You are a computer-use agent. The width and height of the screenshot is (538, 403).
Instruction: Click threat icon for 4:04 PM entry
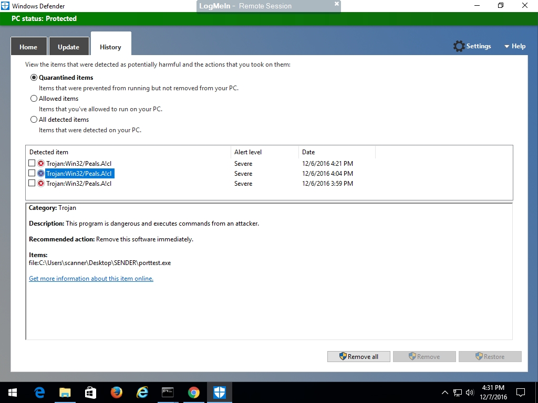pyautogui.click(x=41, y=173)
